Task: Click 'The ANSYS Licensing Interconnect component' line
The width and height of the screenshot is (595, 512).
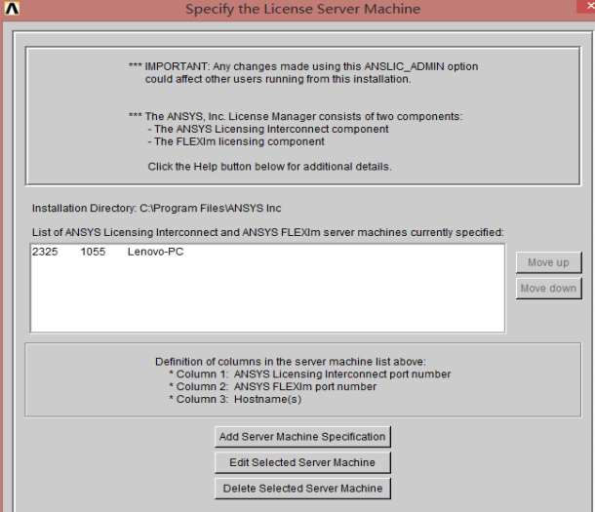Action: (x=268, y=129)
